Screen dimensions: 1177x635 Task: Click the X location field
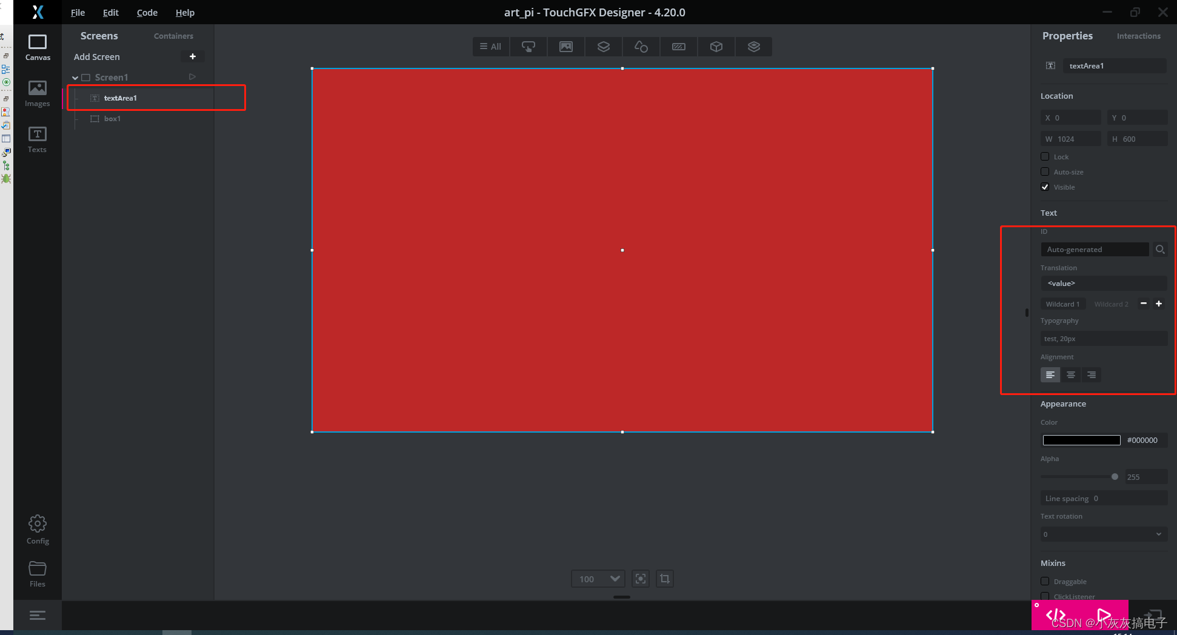pos(1071,118)
